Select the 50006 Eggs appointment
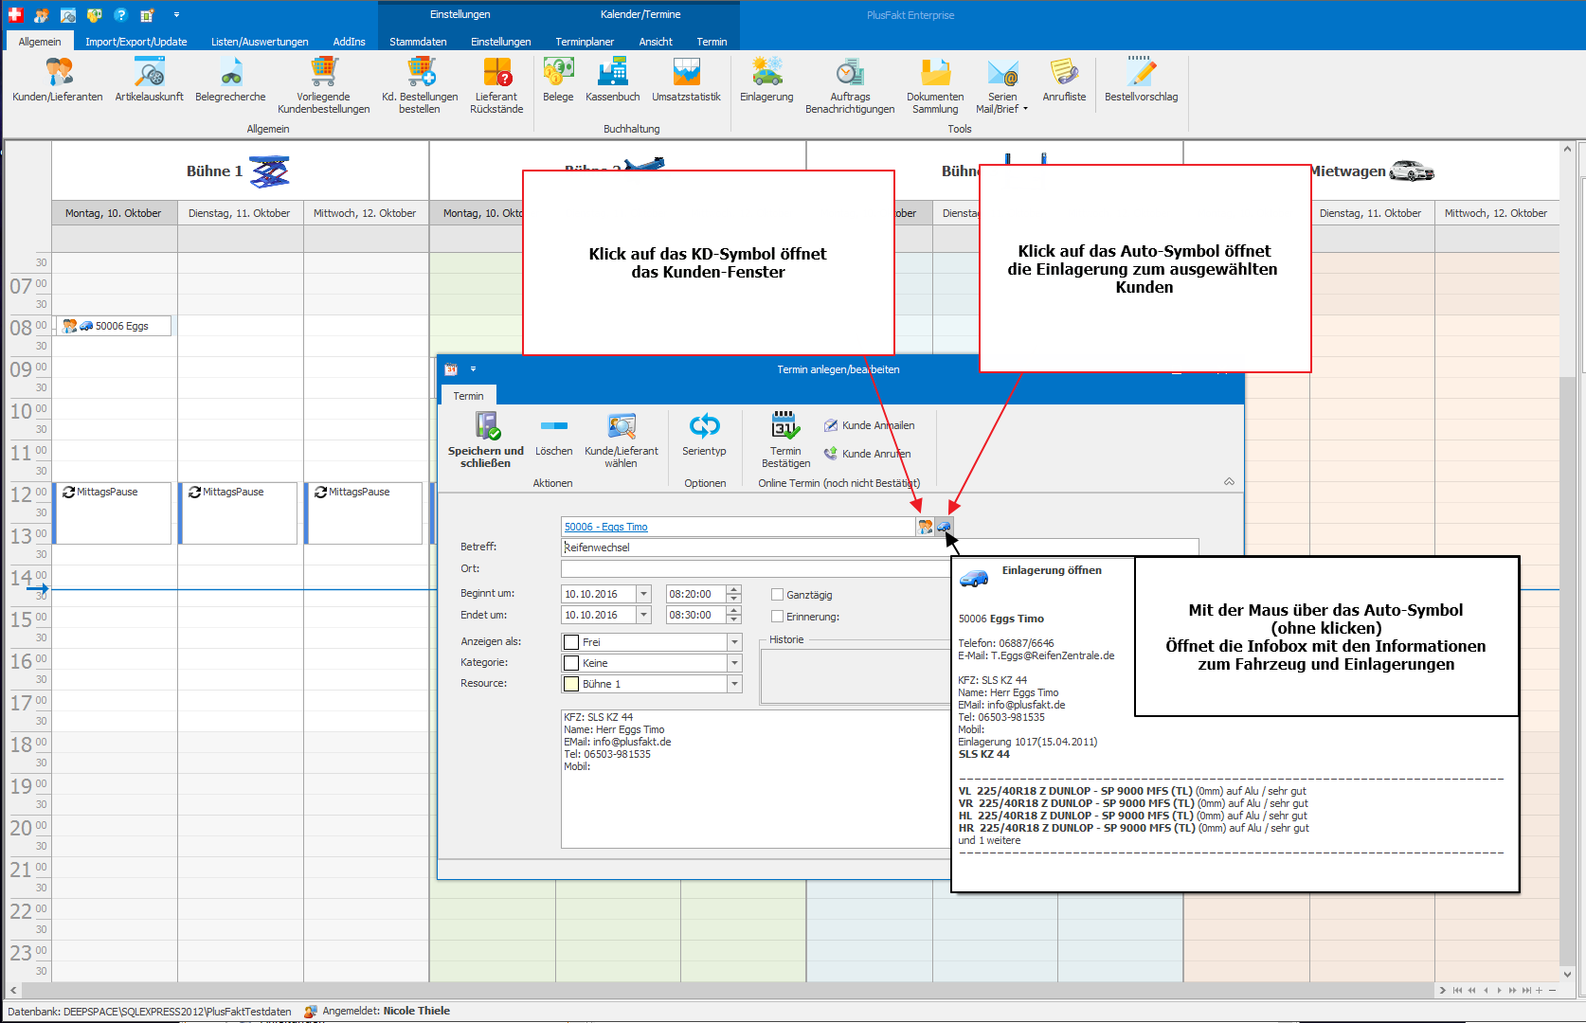The image size is (1586, 1023). pyautogui.click(x=114, y=326)
